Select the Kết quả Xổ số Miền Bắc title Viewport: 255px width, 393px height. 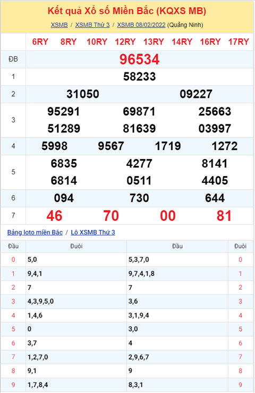tap(127, 11)
